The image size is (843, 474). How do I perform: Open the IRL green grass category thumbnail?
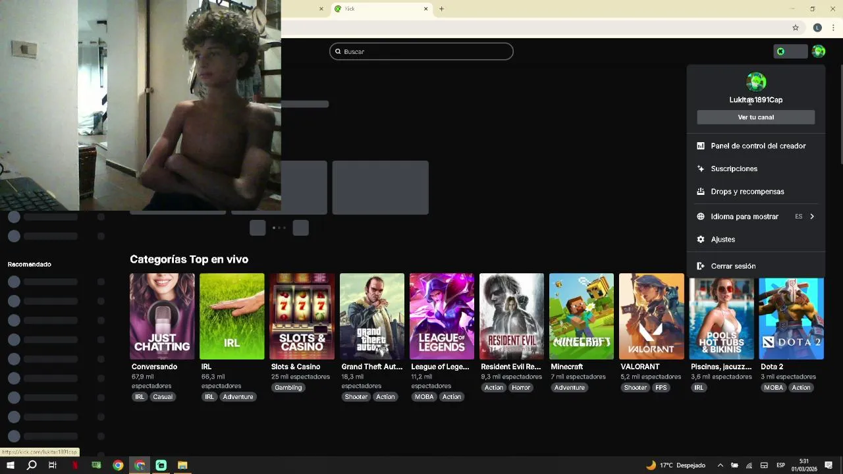232,316
